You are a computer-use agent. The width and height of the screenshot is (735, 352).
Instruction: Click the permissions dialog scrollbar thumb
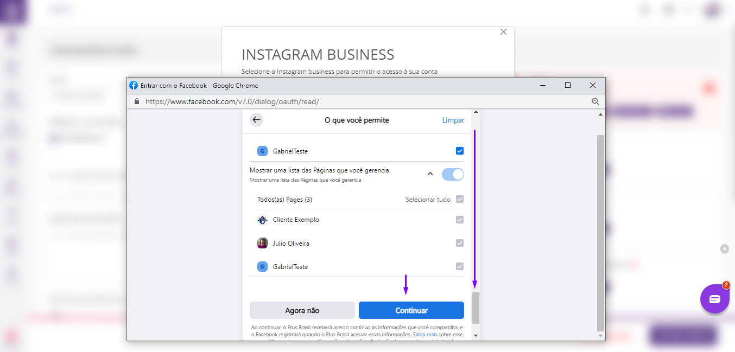[x=476, y=308]
